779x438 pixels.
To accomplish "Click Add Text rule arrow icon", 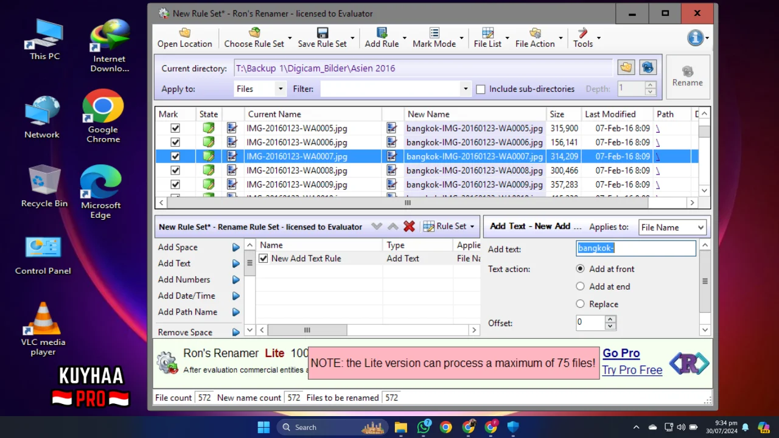I will pyautogui.click(x=236, y=263).
